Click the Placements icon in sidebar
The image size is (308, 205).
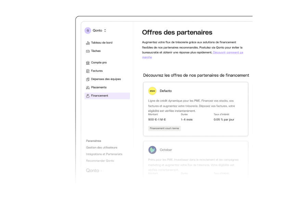pos(88,87)
